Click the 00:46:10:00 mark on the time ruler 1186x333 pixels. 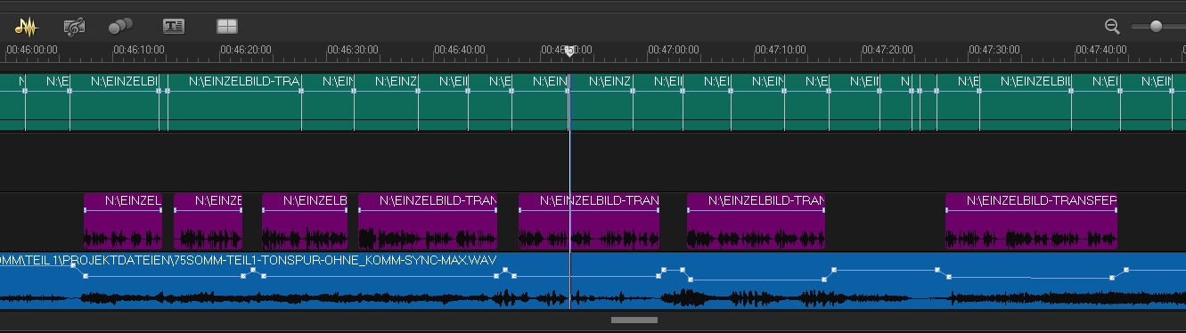[x=139, y=50]
